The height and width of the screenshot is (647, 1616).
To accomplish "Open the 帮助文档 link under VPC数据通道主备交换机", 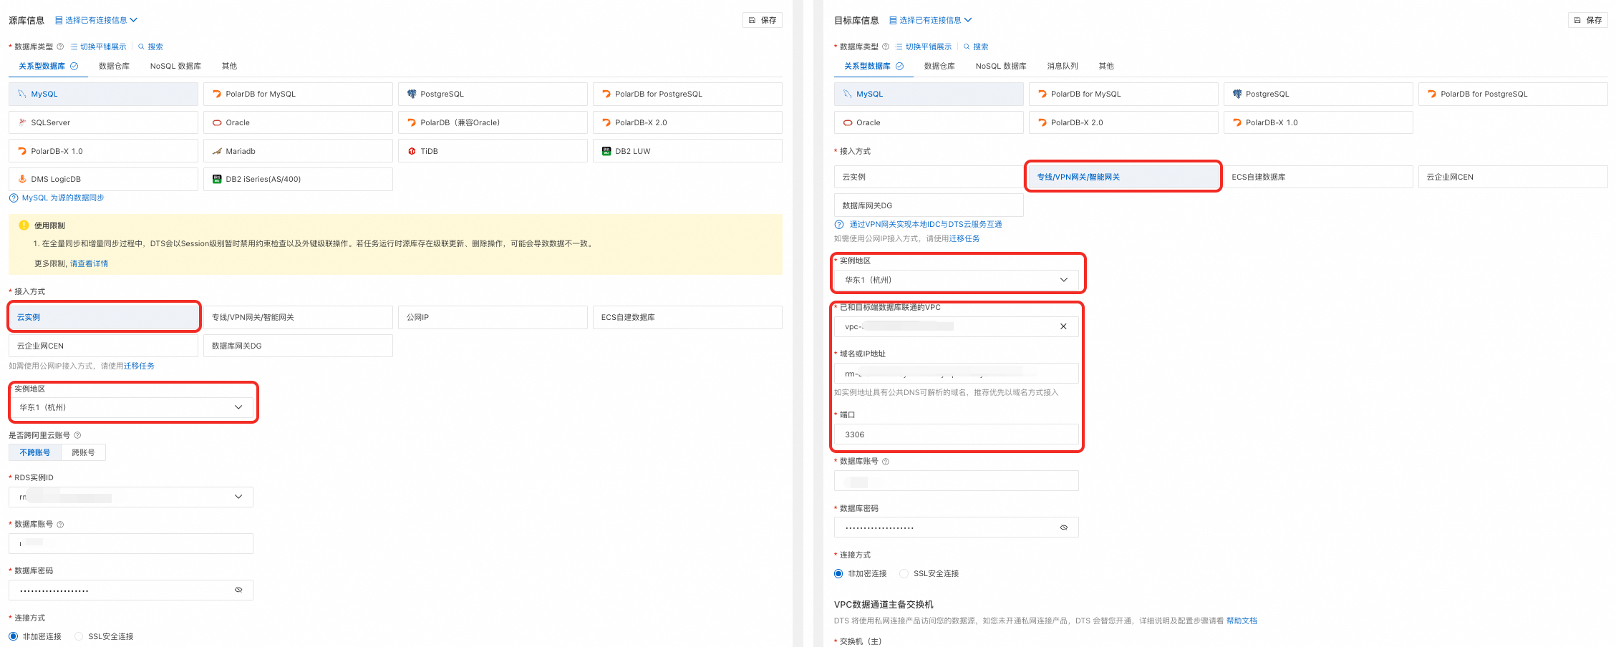I will [1242, 621].
